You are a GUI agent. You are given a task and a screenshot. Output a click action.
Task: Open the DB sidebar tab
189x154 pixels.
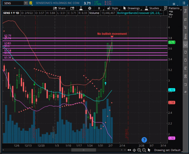[x=185, y=76]
